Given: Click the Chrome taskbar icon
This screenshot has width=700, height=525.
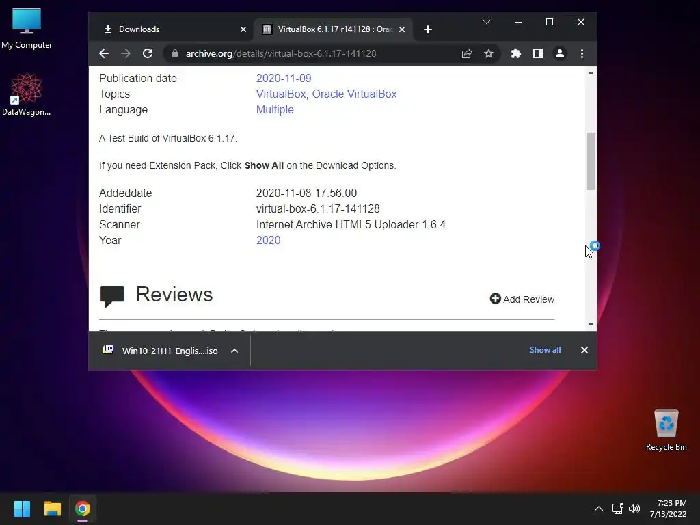Looking at the screenshot, I should [x=83, y=509].
